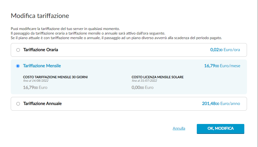Click the 16,7900 Euro/mese price
258x147 pixels.
coord(222,66)
